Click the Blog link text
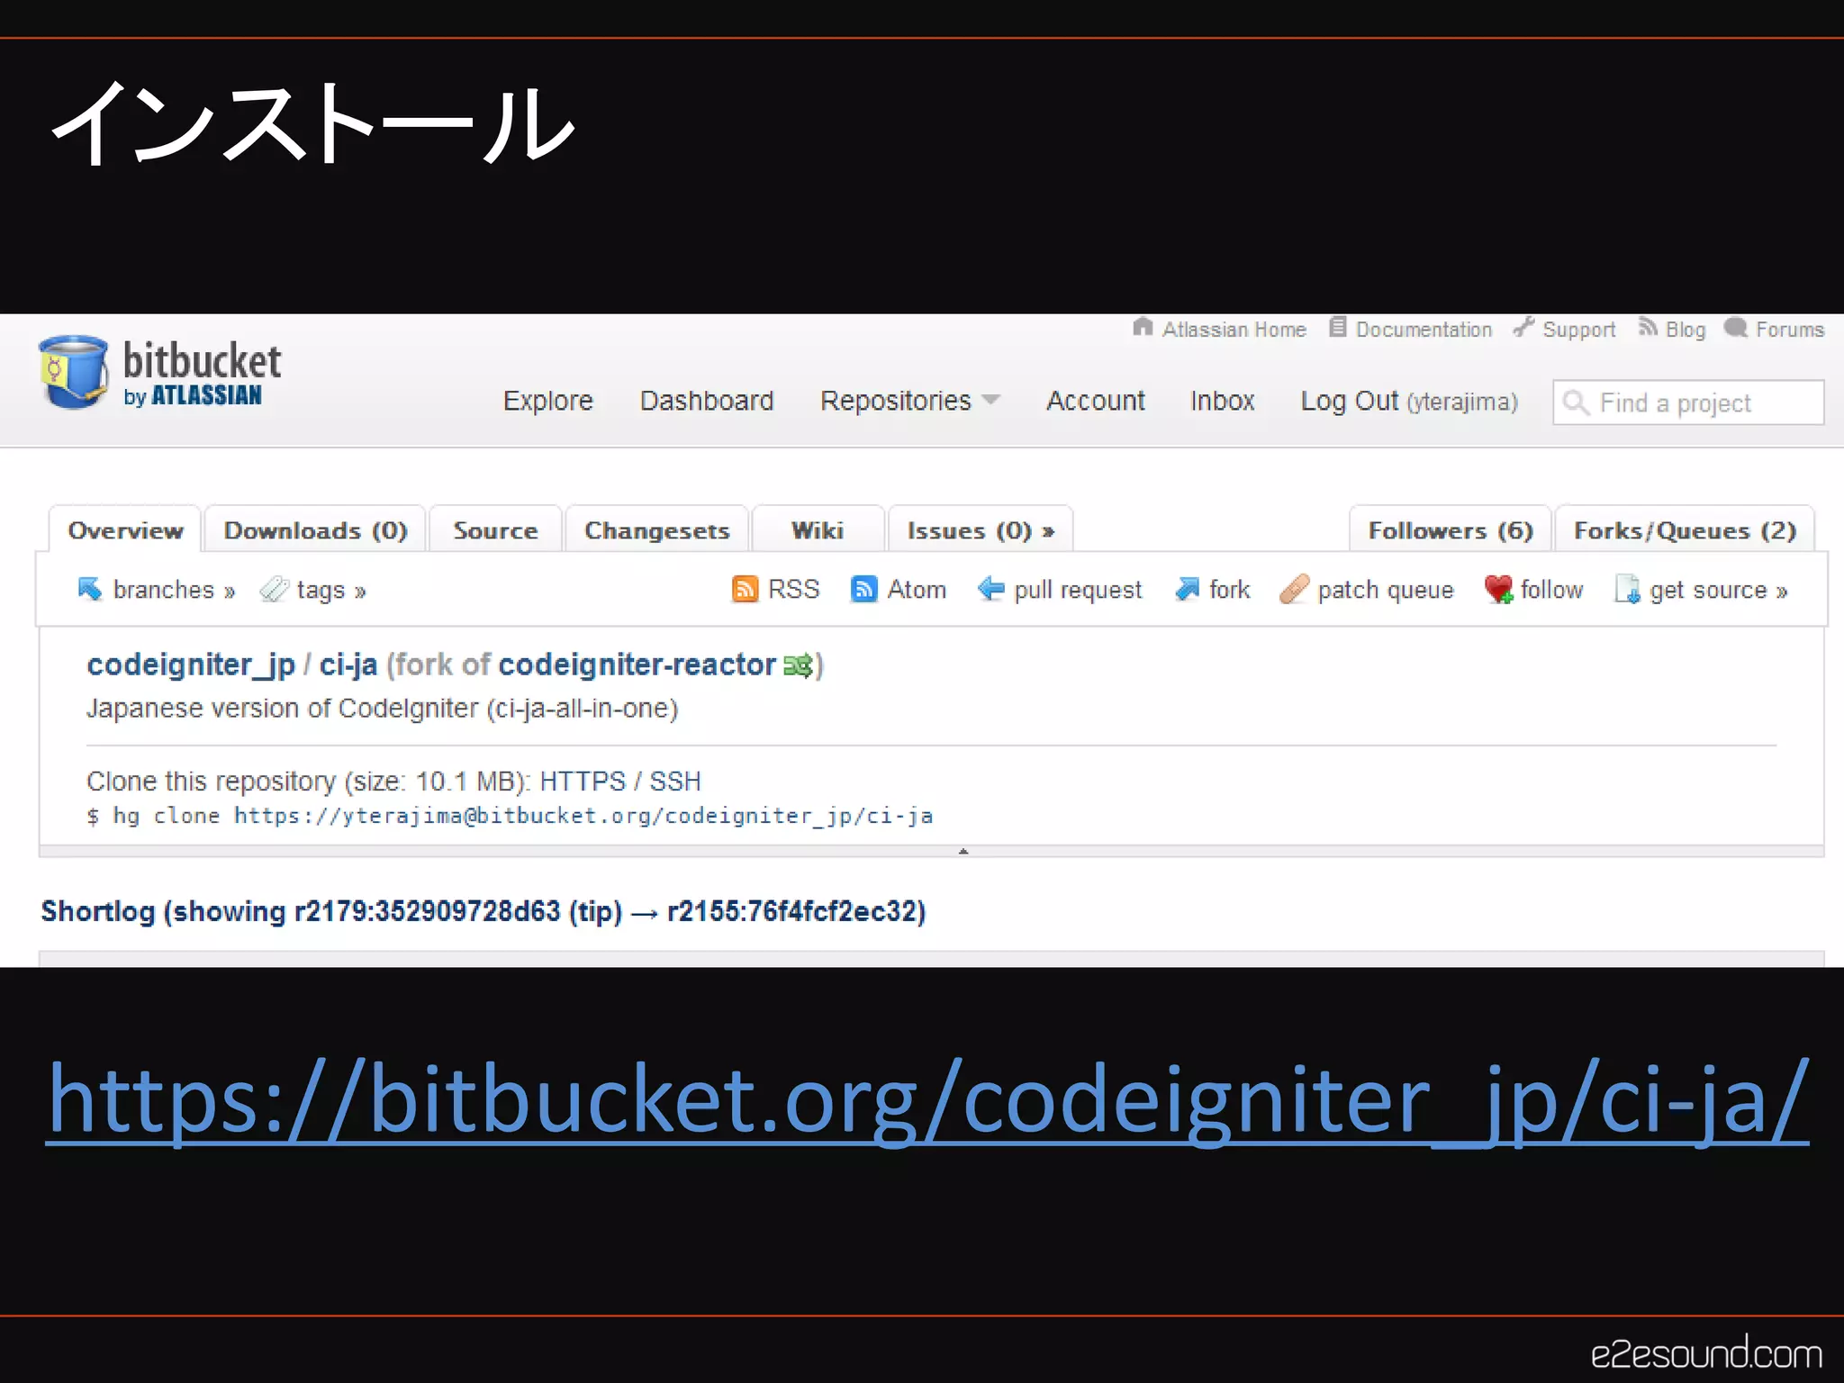 tap(1686, 330)
